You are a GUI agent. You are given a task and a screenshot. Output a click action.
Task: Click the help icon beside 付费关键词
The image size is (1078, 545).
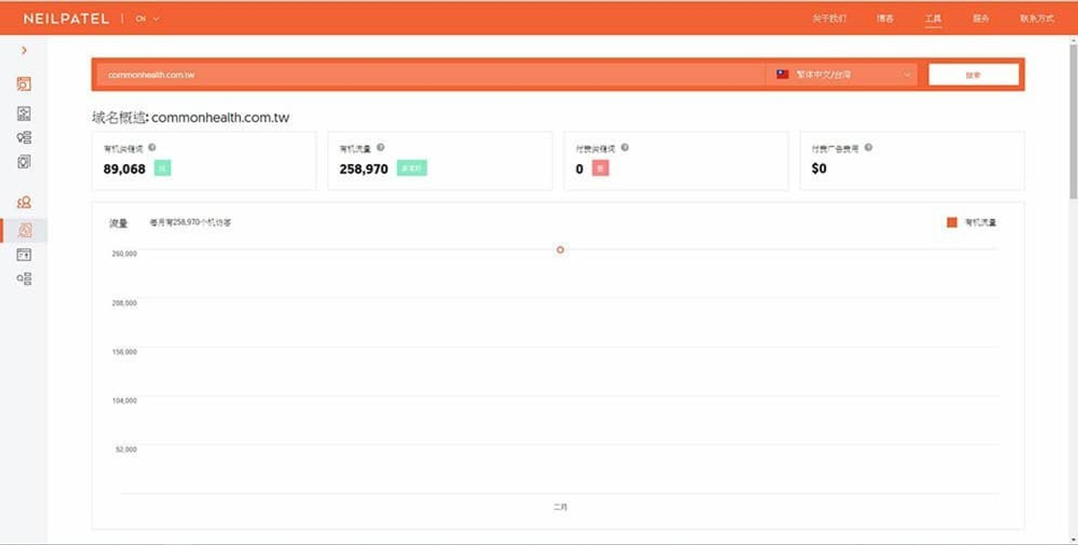(625, 147)
